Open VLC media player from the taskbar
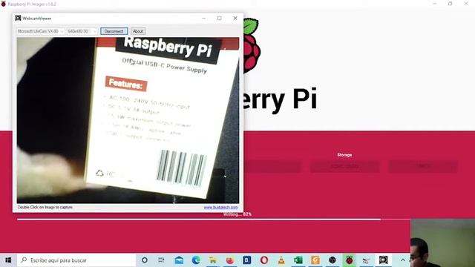 click(x=281, y=260)
